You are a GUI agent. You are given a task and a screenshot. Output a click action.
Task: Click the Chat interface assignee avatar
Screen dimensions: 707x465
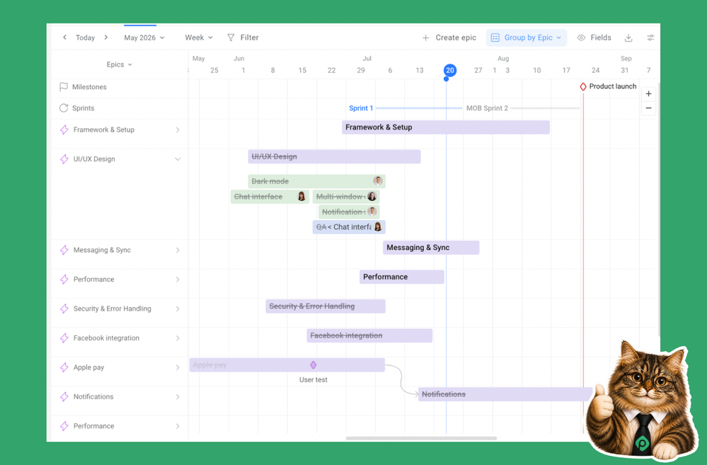(x=301, y=197)
